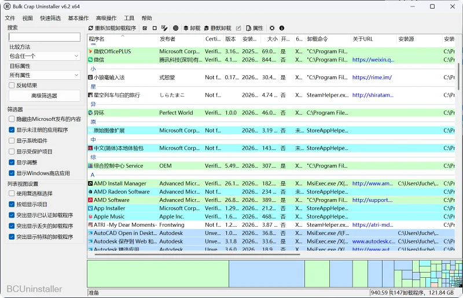Click the largest green treemap block
463x298 pixels.
pos(158,274)
